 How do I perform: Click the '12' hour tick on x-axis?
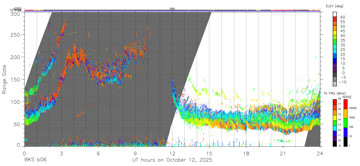point(172,153)
